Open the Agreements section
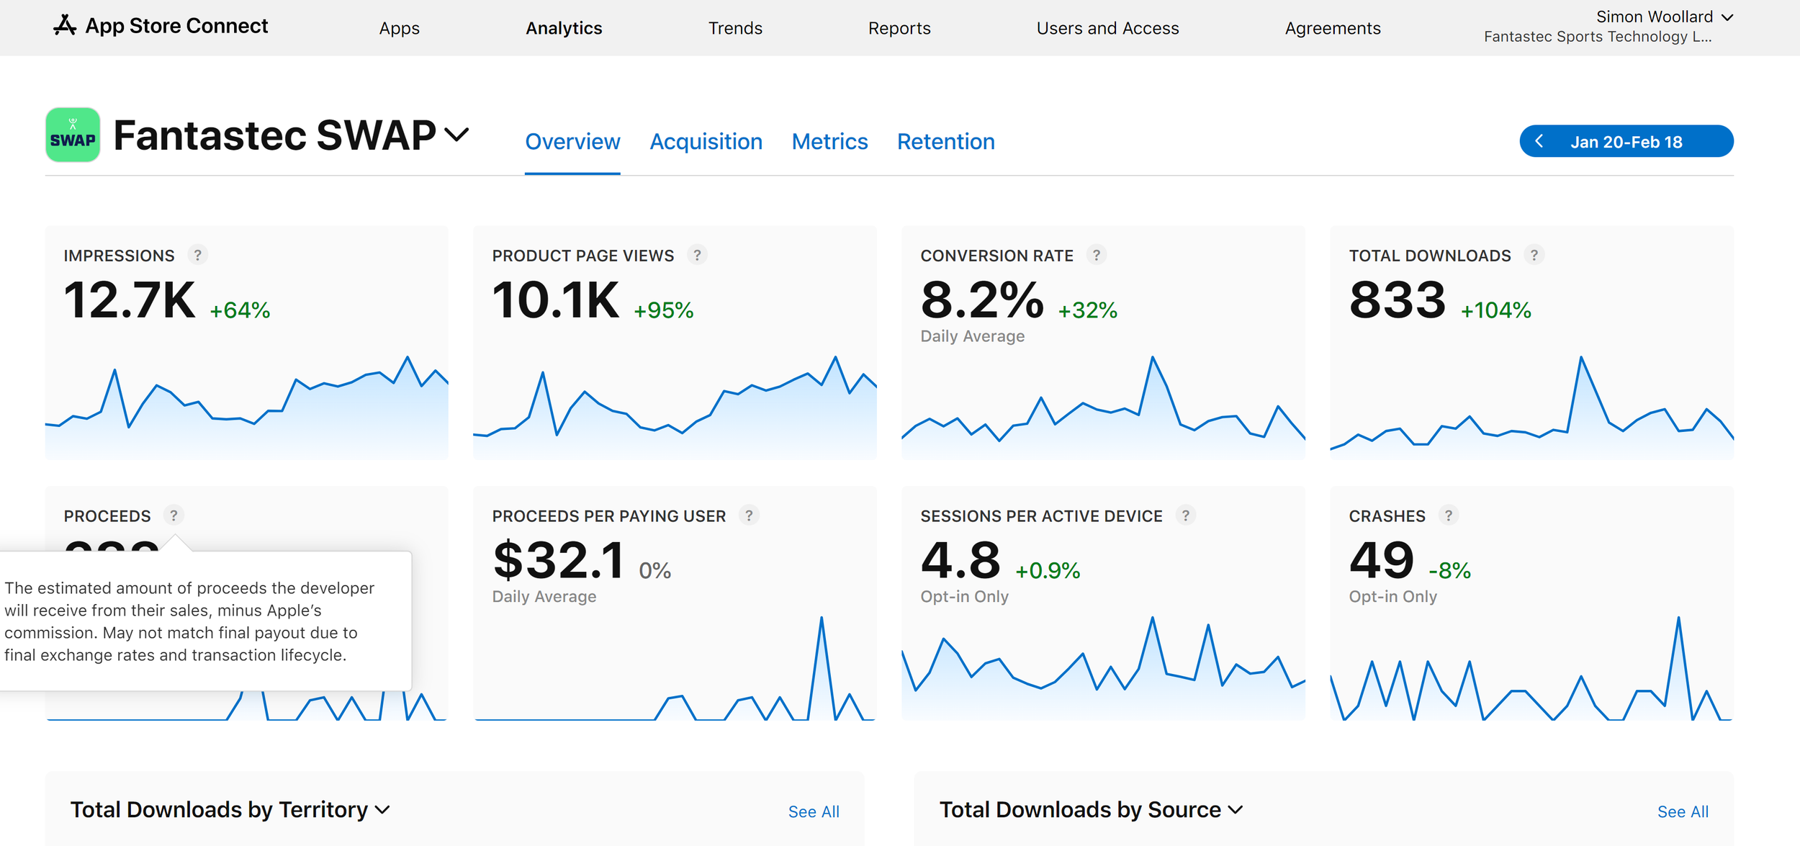 (x=1333, y=28)
